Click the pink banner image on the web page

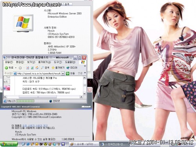7,88
